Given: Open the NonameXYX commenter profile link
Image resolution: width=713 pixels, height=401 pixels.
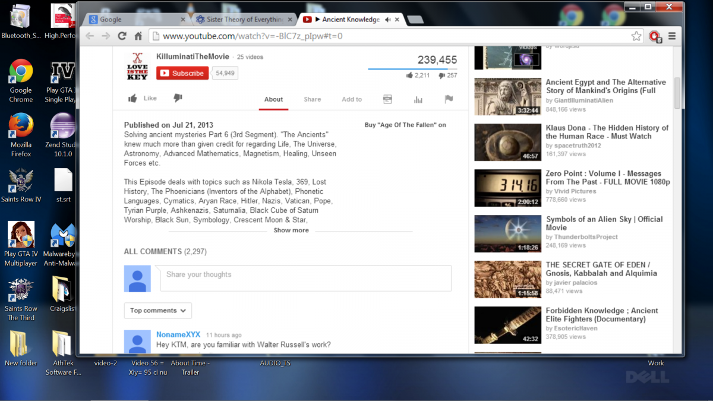Looking at the screenshot, I should point(178,334).
